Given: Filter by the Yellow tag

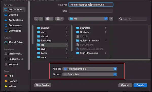Looking at the screenshot, I should (x=10, y=86).
